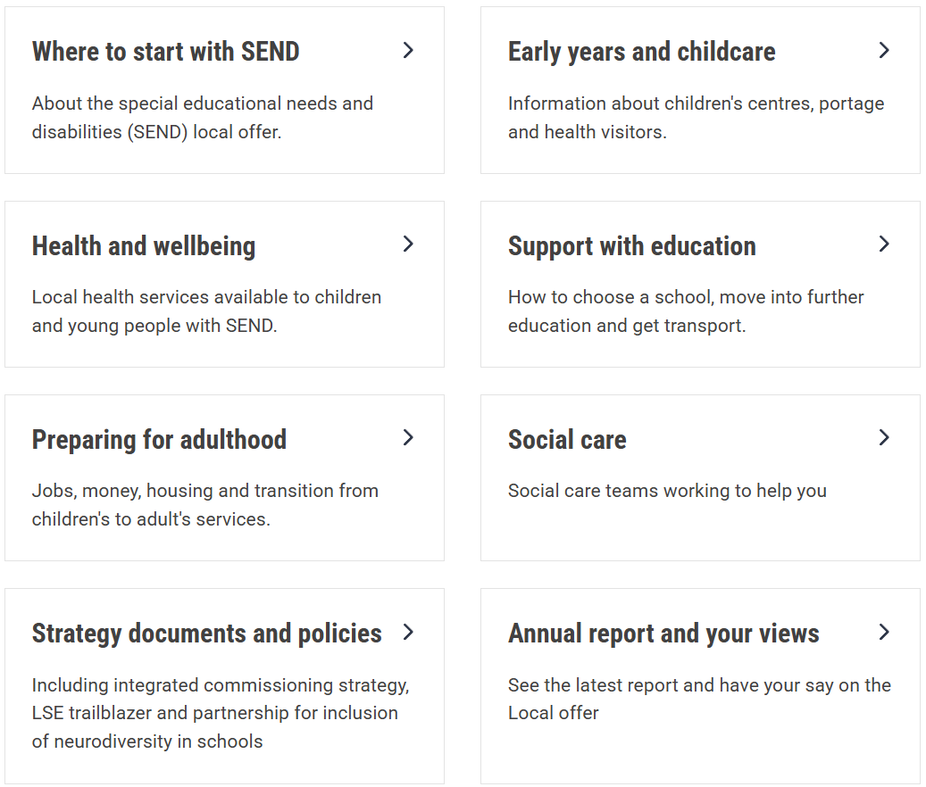Open the Annual report and your views heading

point(663,634)
